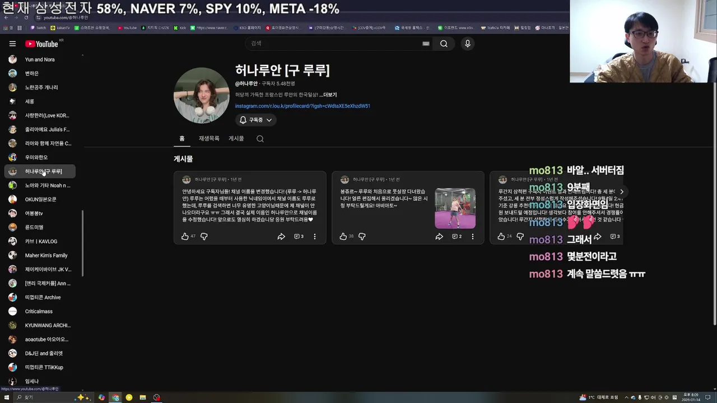Start voice search with microphone icon
This screenshot has height=403, width=717.
[x=467, y=44]
